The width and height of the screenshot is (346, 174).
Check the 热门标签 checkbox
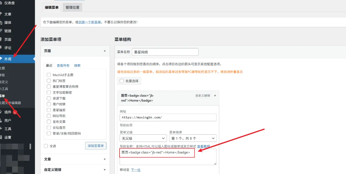pyautogui.click(x=48, y=81)
